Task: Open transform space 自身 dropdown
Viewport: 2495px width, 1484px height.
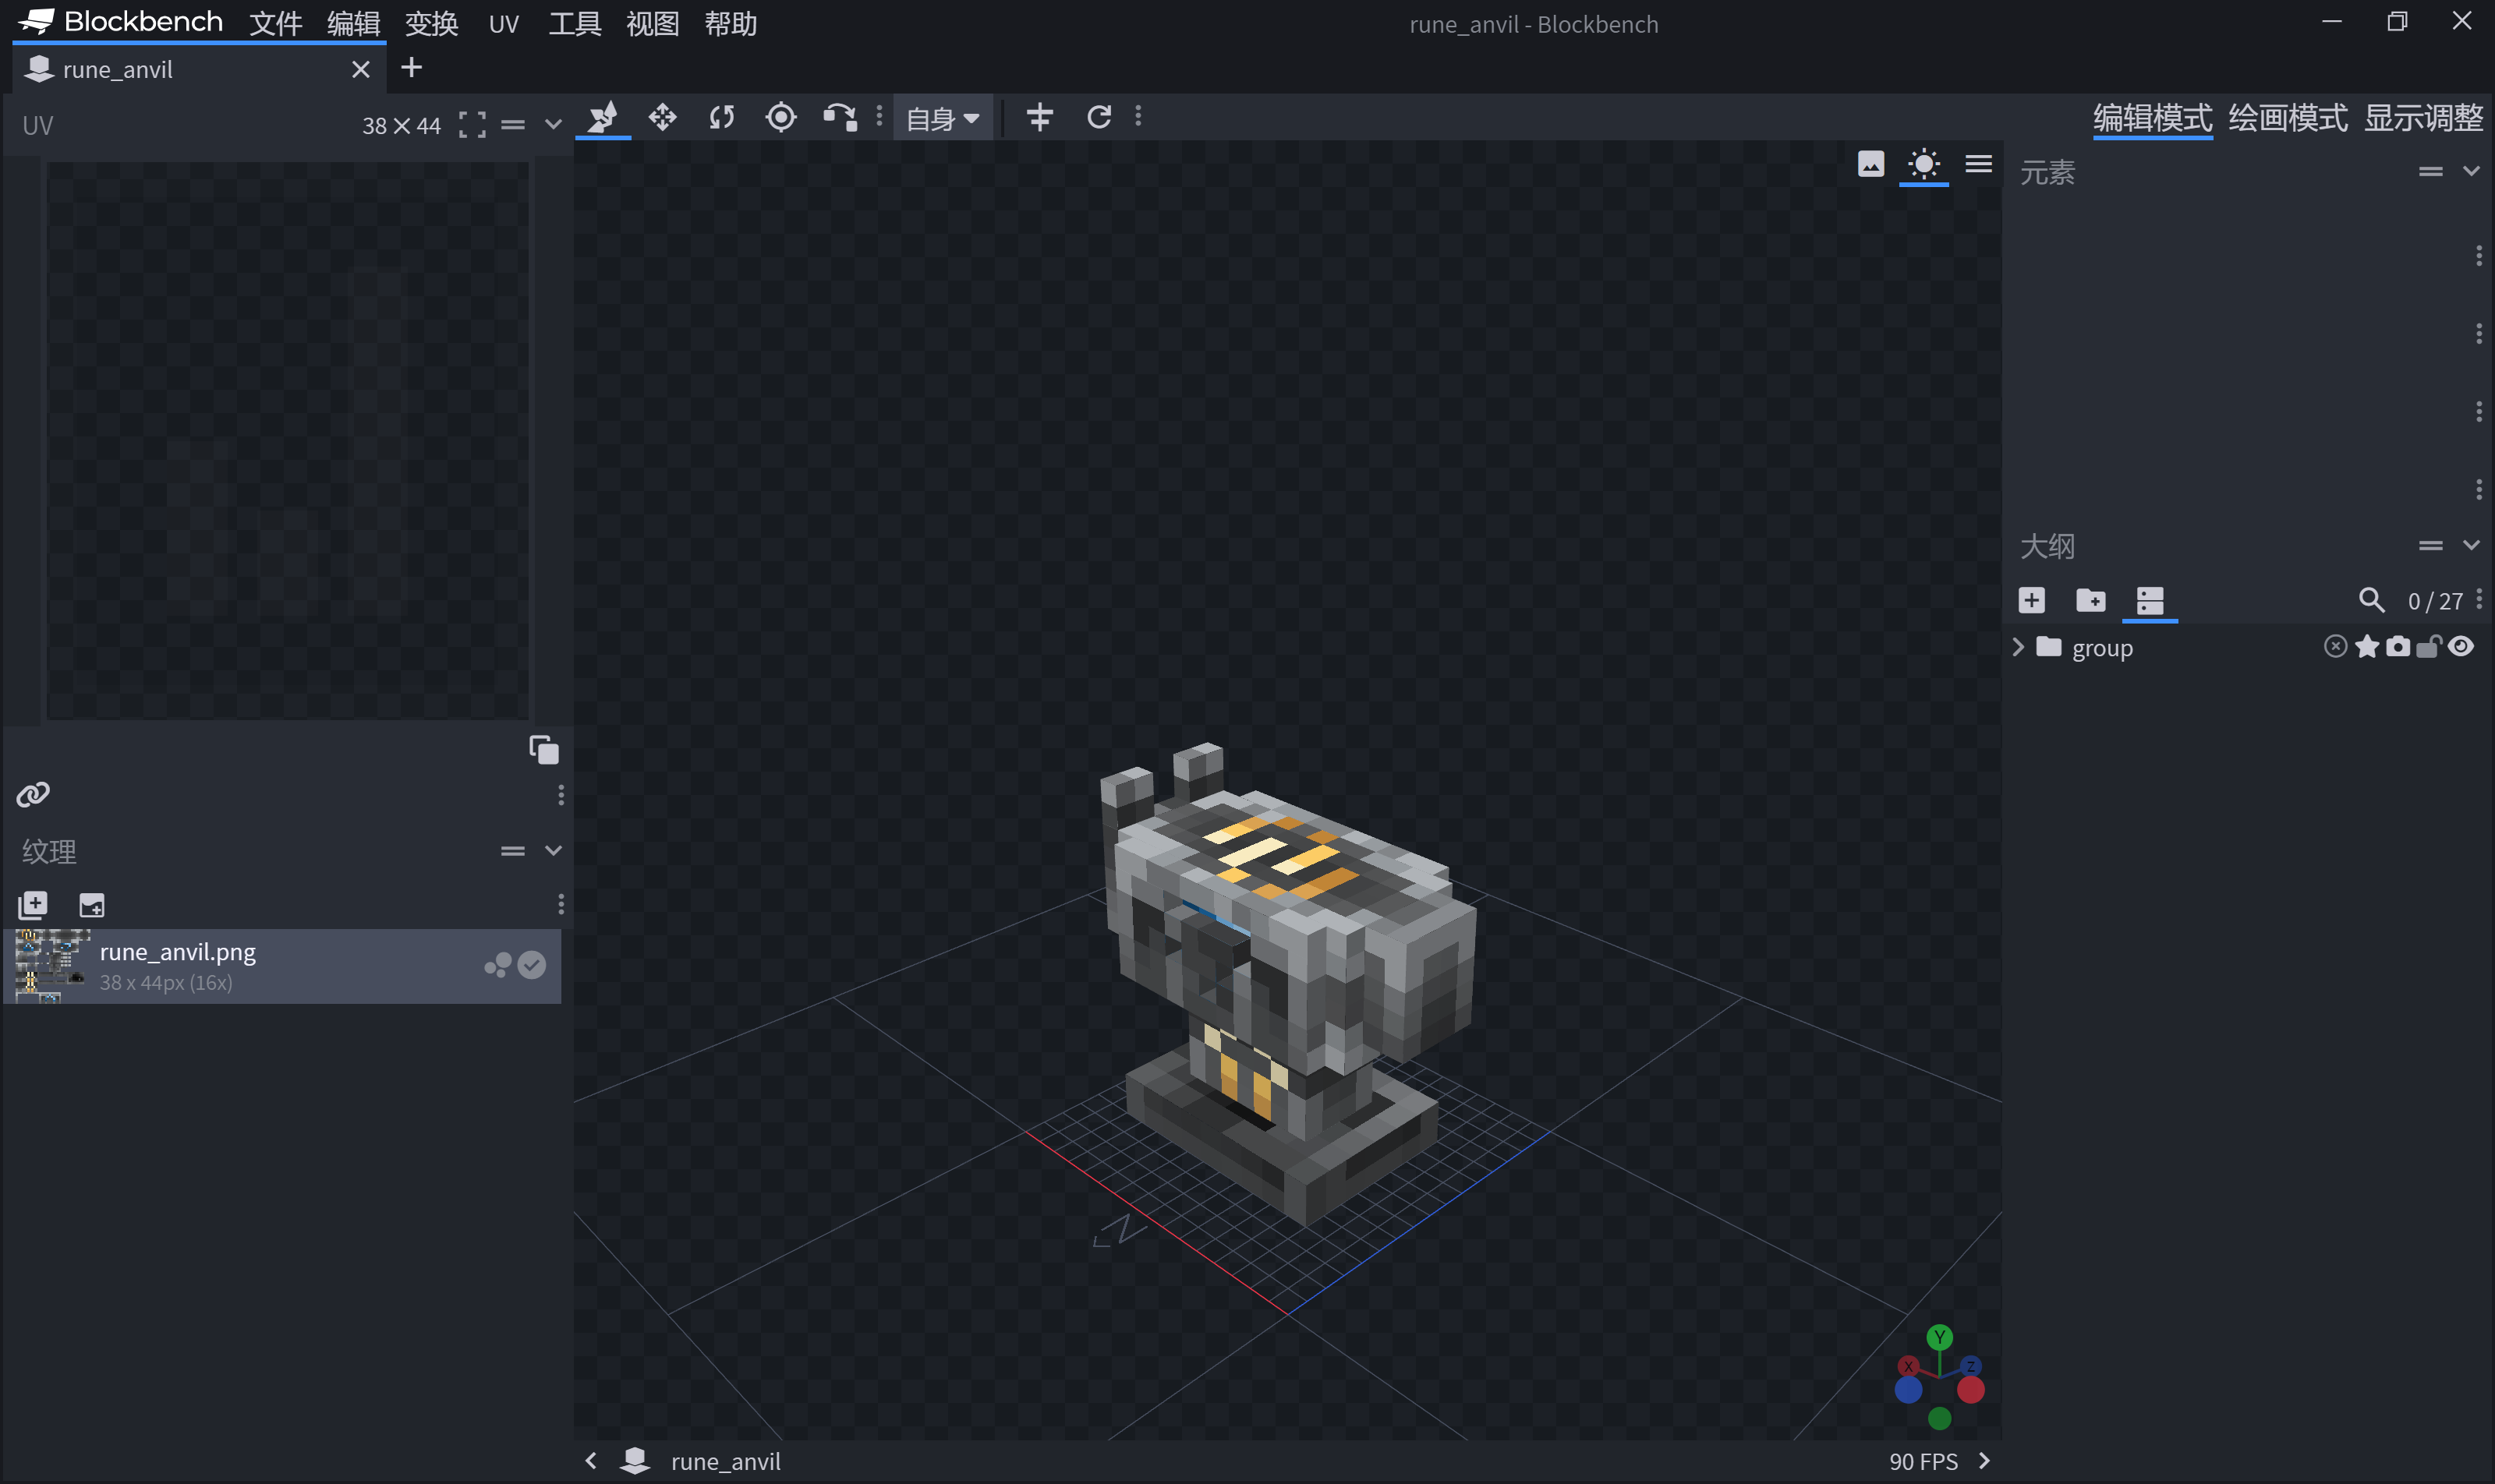Action: [943, 119]
